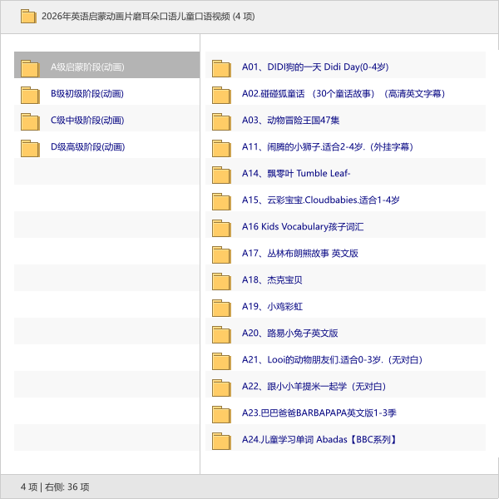Click folder icon next to B级初级阶段(动画)

pyautogui.click(x=30, y=94)
